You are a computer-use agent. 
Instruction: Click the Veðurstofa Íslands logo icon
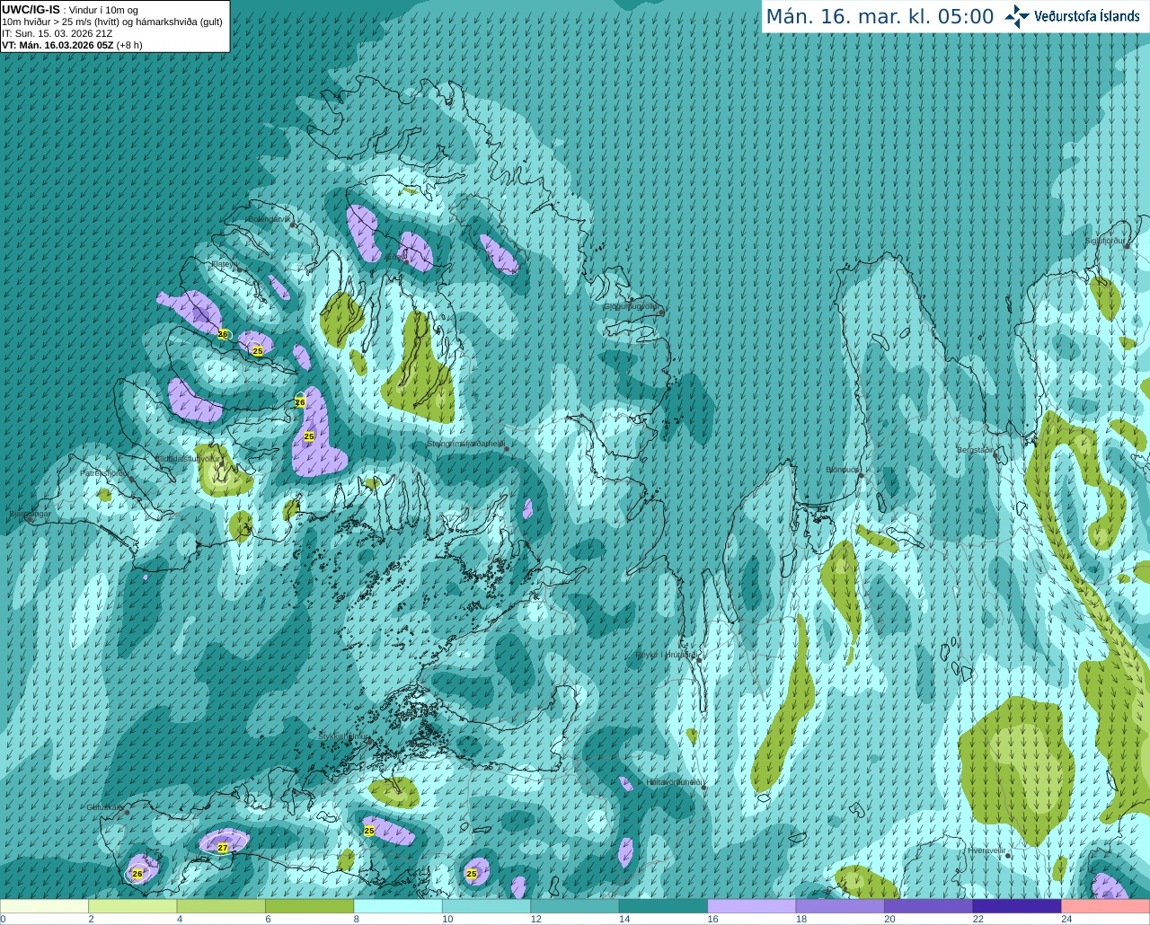coord(1016,16)
